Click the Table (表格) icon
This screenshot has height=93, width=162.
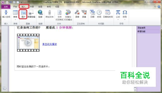[x=15, y=13]
